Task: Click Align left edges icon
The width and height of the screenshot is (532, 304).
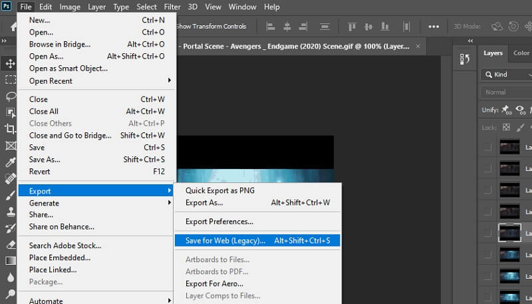Action: [x=271, y=26]
